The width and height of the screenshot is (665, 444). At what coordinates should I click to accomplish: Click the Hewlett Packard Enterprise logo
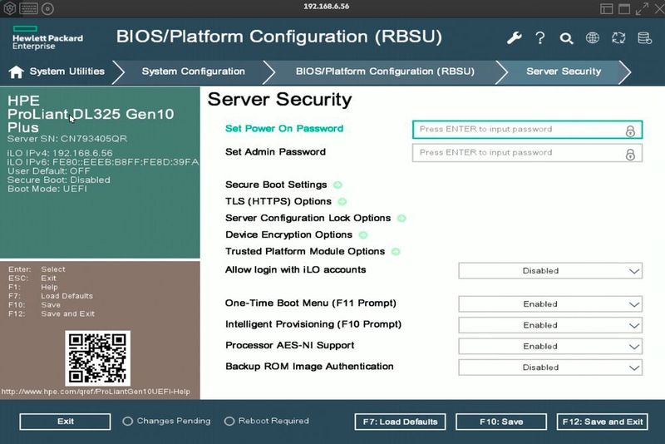click(x=47, y=37)
